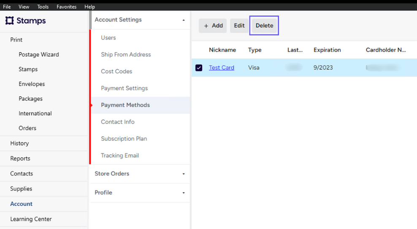
Task: Click the 9/2023 expiration cell
Action: (323, 68)
